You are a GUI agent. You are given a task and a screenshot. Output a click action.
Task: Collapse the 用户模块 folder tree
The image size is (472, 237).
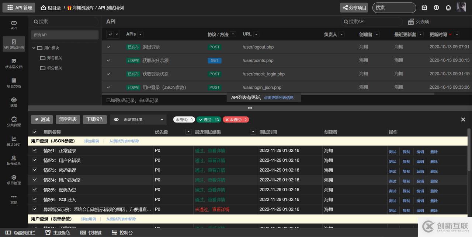pos(34,48)
